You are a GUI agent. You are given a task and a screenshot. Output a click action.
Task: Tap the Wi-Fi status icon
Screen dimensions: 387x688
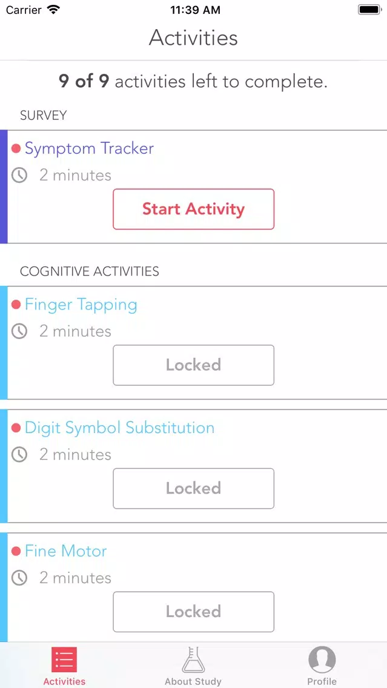(x=54, y=10)
